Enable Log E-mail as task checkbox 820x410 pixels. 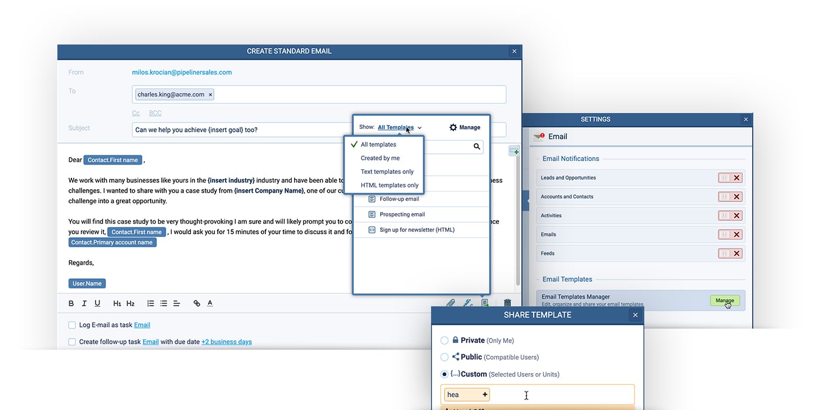(x=71, y=324)
